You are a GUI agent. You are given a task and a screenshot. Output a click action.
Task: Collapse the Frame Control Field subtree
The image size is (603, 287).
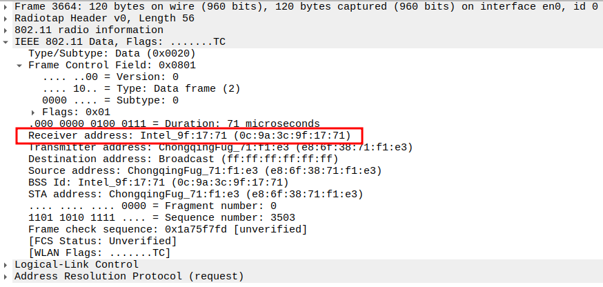coord(20,66)
